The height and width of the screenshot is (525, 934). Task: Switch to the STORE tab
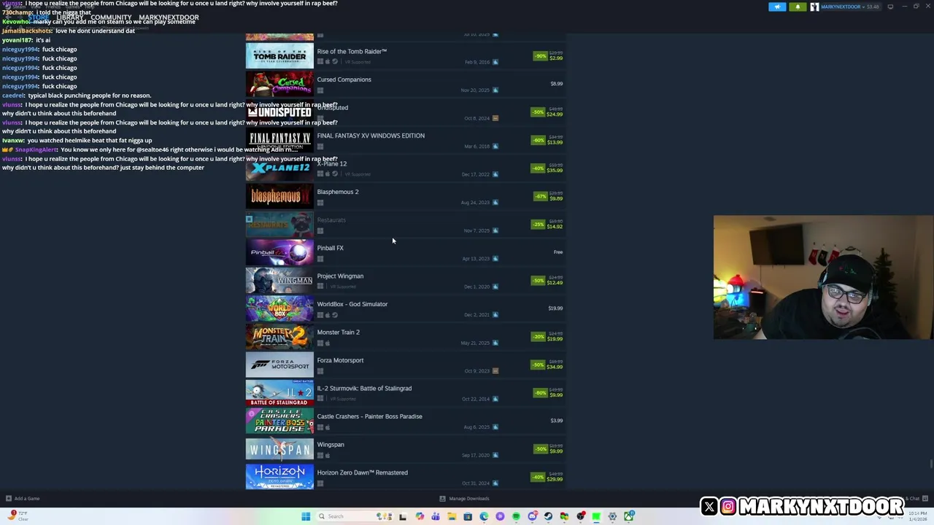pyautogui.click(x=38, y=17)
